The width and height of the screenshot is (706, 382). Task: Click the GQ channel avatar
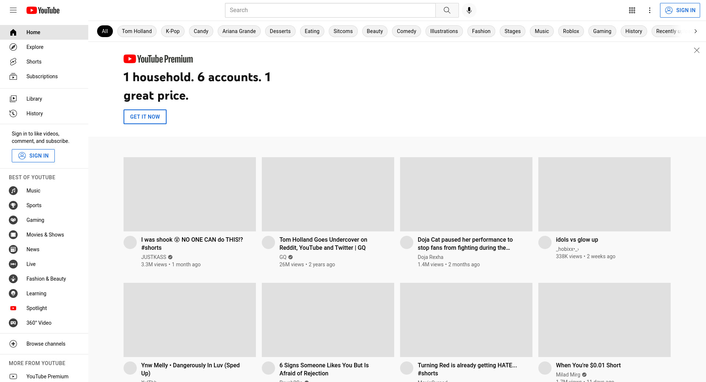pyautogui.click(x=268, y=242)
